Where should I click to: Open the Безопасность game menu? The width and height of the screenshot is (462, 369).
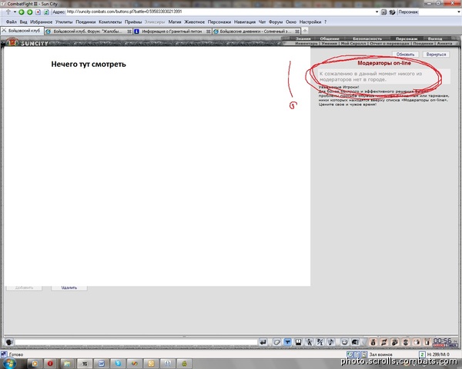tap(367, 39)
